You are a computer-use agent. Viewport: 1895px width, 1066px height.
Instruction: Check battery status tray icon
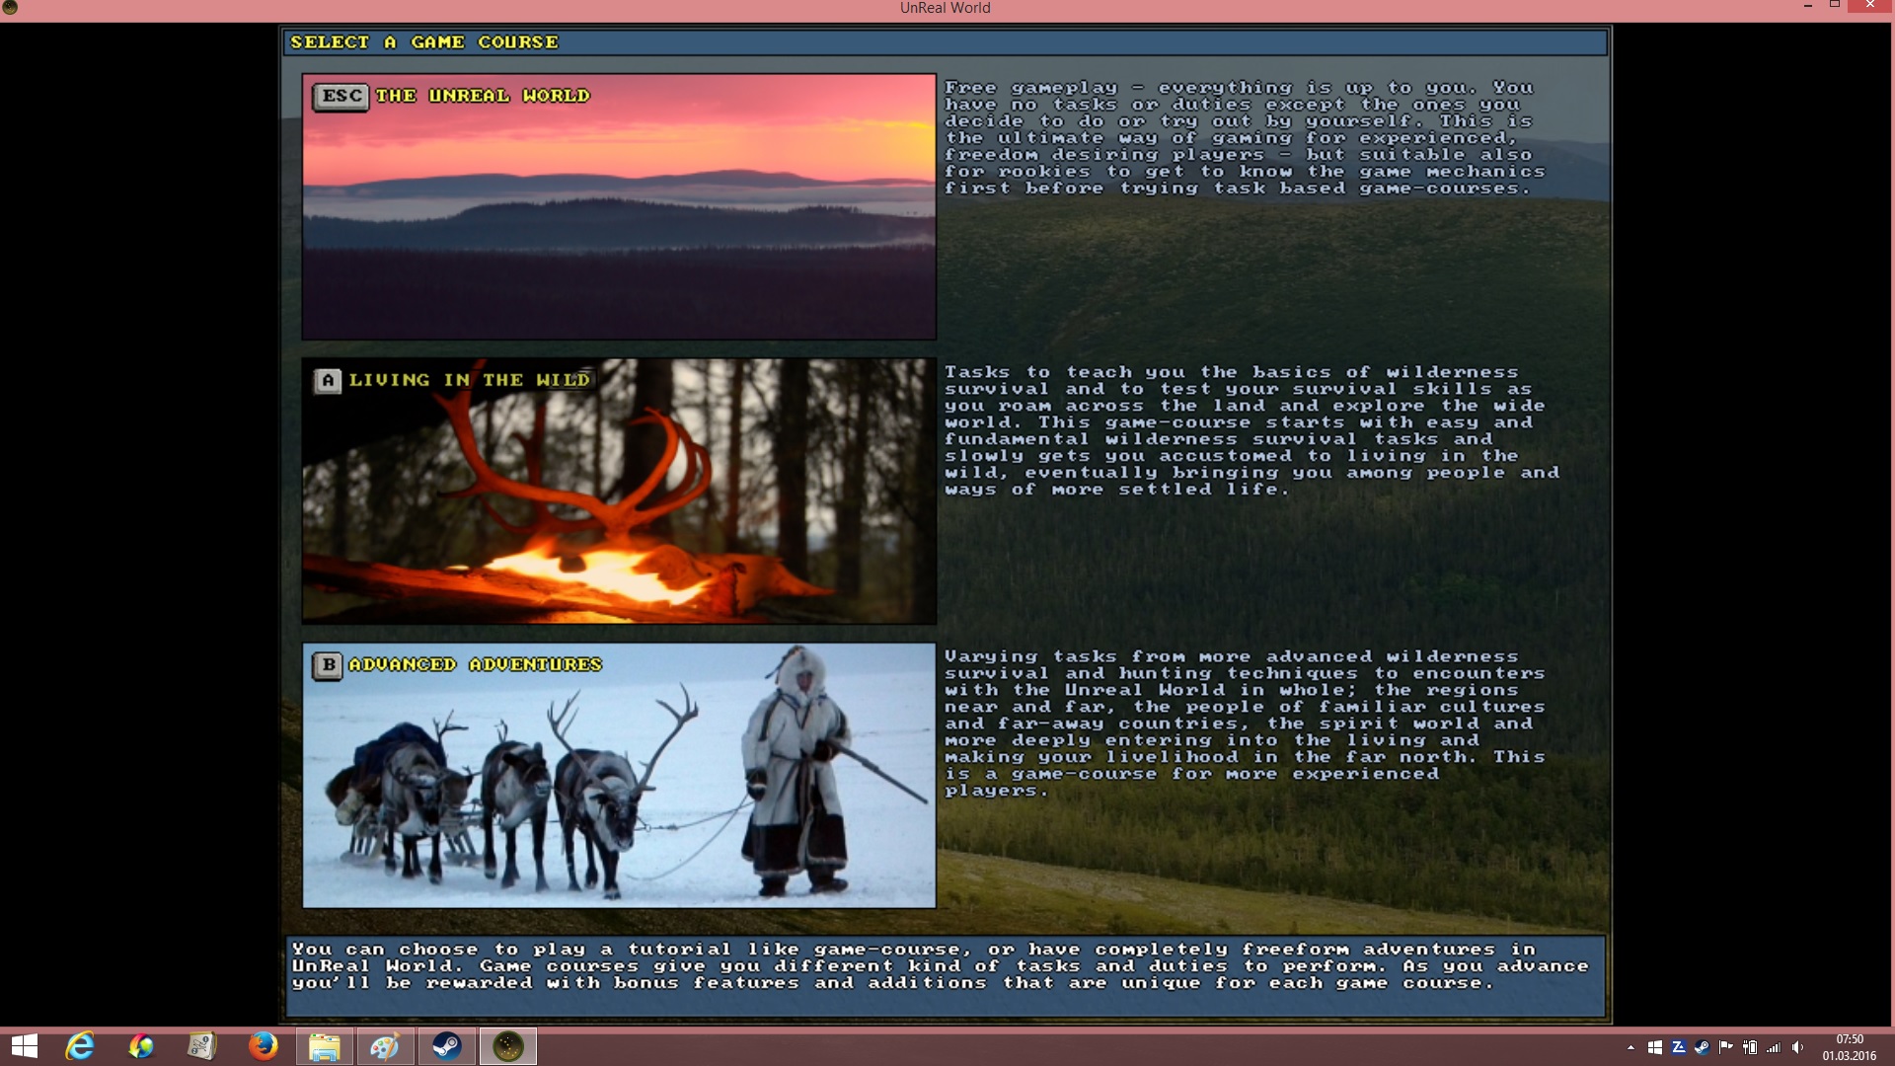click(1750, 1047)
